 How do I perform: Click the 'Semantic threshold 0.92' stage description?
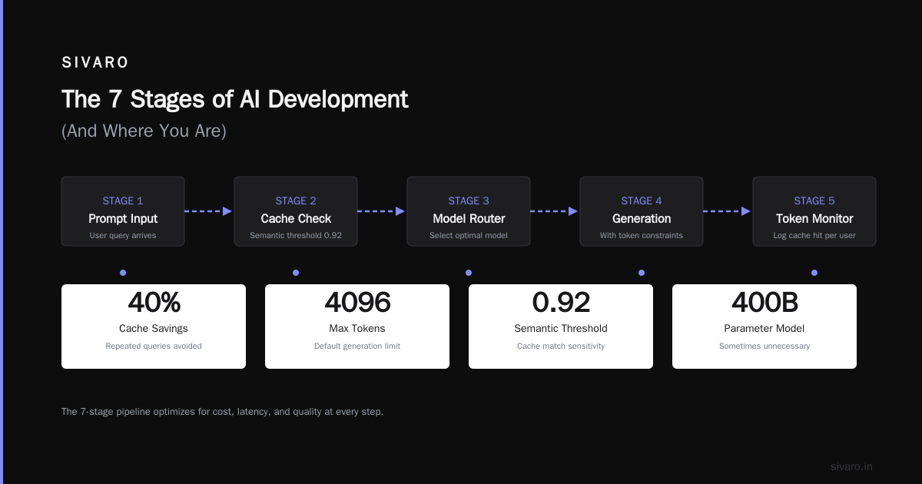(296, 236)
